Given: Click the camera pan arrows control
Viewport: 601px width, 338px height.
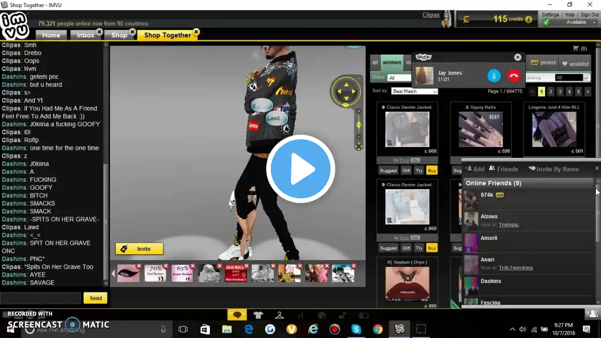Looking at the screenshot, I should [x=347, y=91].
